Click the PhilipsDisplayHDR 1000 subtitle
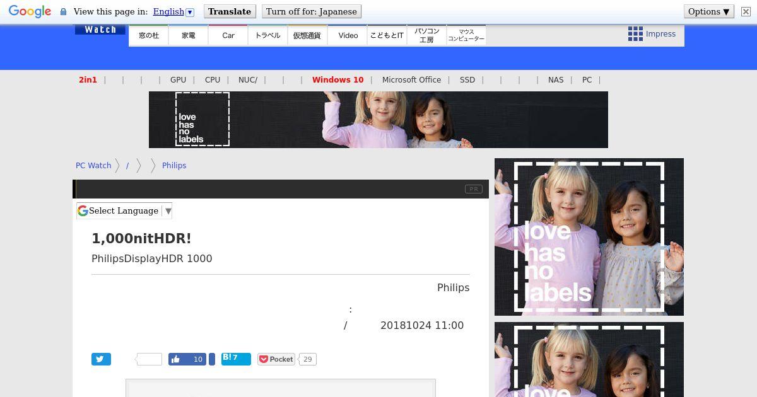The height and width of the screenshot is (397, 757). [x=152, y=258]
